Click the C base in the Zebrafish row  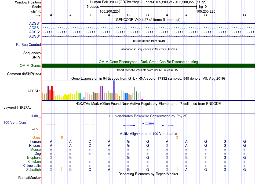coord(90,170)
